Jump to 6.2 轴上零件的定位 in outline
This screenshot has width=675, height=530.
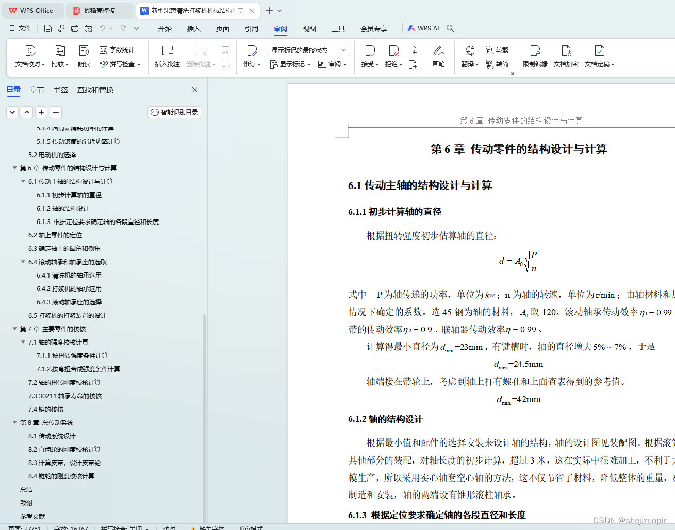[x=55, y=235]
